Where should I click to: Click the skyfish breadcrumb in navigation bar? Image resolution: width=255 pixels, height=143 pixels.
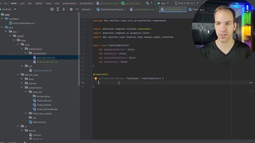pyautogui.click(x=39, y=3)
